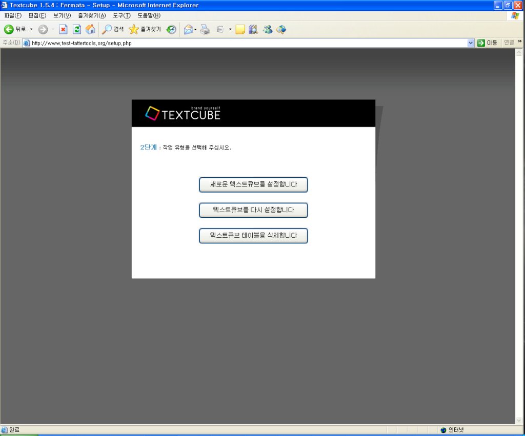
Task: Restore down the Internet Explorer window
Action: (508, 5)
